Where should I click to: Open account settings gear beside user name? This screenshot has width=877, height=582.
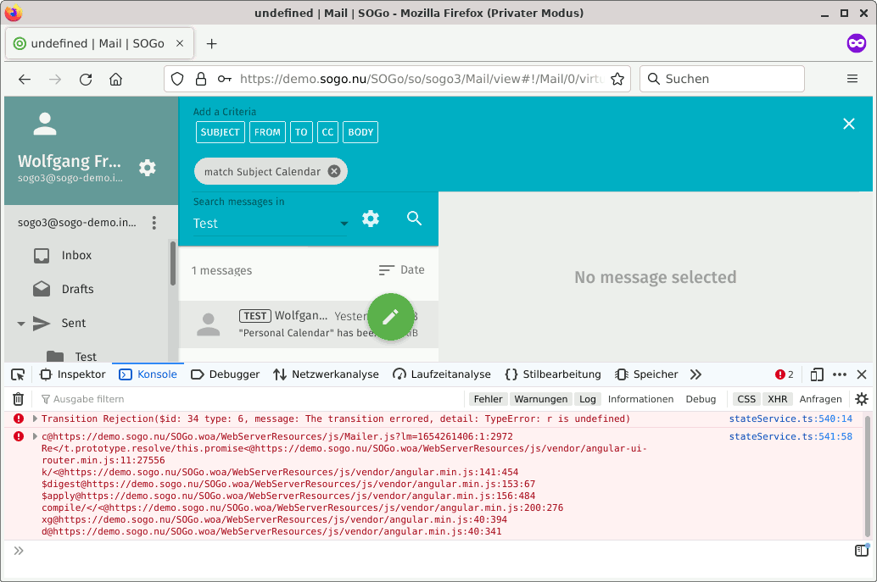click(148, 168)
